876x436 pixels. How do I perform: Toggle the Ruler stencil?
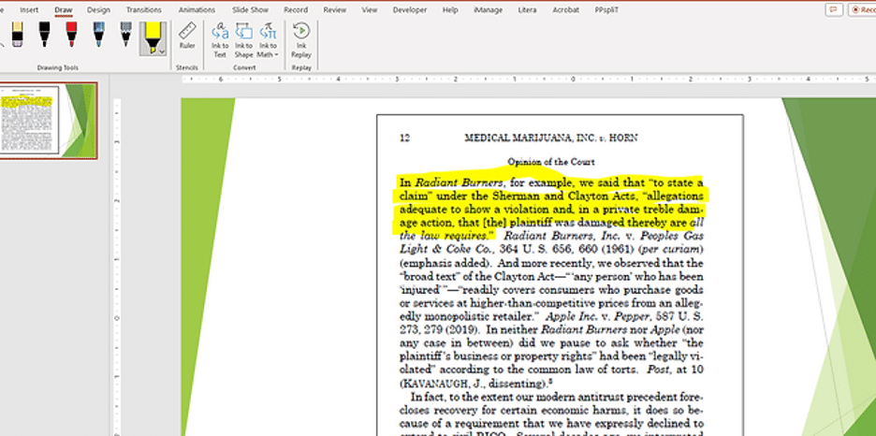coord(187,36)
